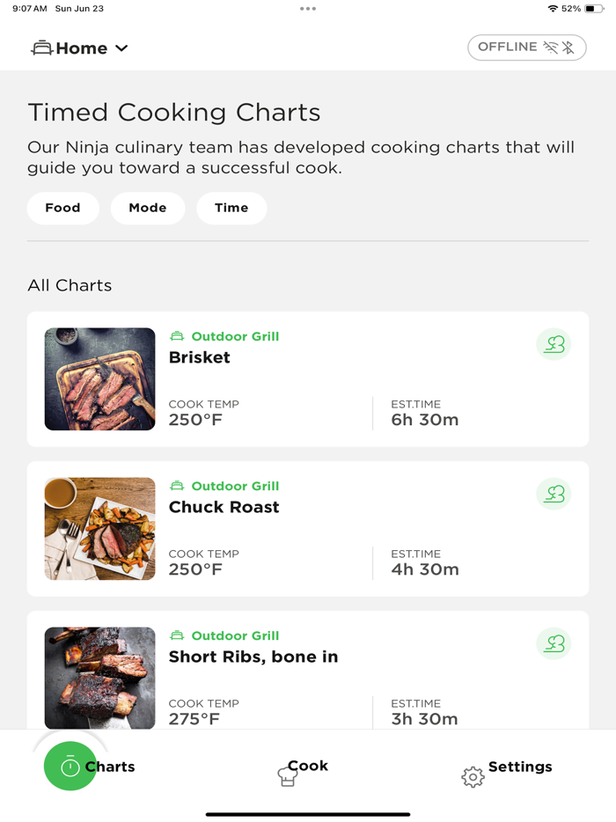Expand the Home device dropdown chevron
Image resolution: width=616 pixels, height=822 pixels.
(121, 48)
